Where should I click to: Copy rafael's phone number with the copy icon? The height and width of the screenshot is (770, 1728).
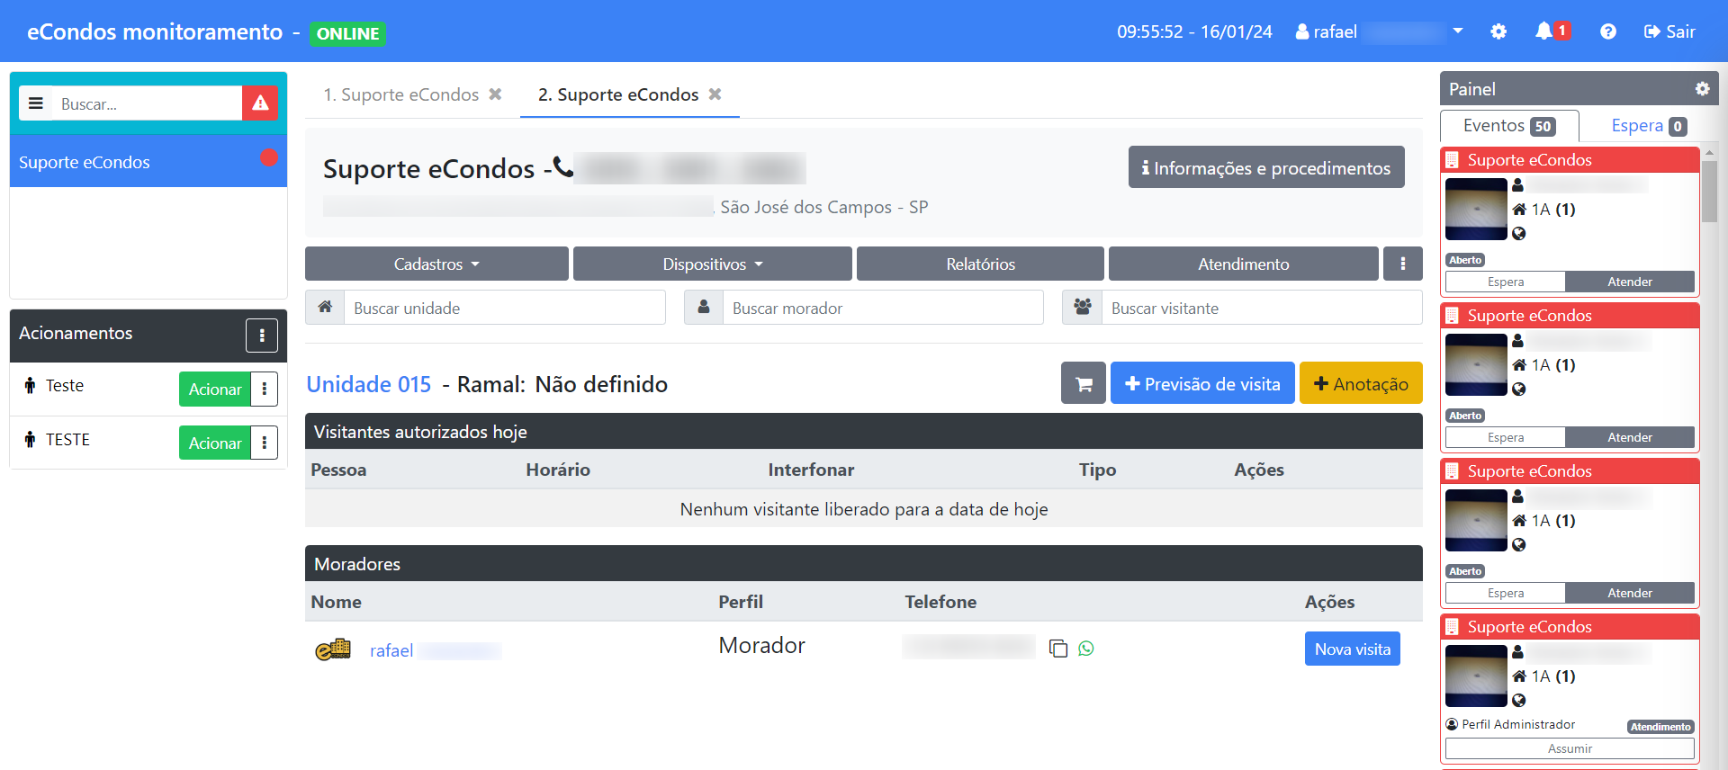(x=1058, y=649)
